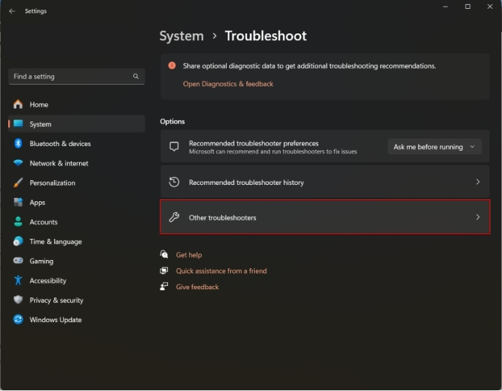Minimize the Settings window
Image resolution: width=502 pixels, height=391 pixels.
point(445,6)
